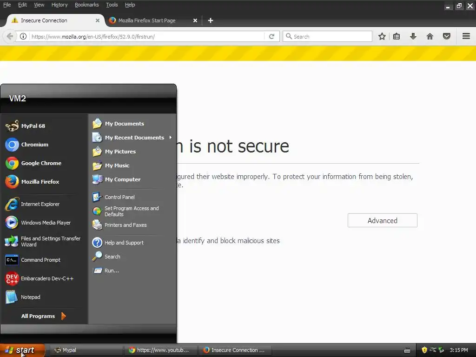Open My Pictures folder

[132, 152]
